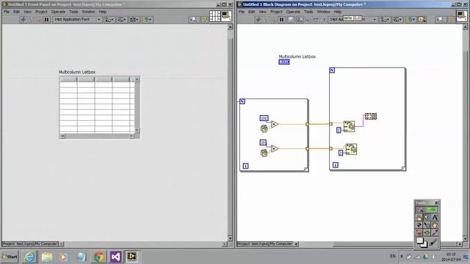Open File menu in Front Panel window
The width and height of the screenshot is (470, 264).
click(x=7, y=12)
